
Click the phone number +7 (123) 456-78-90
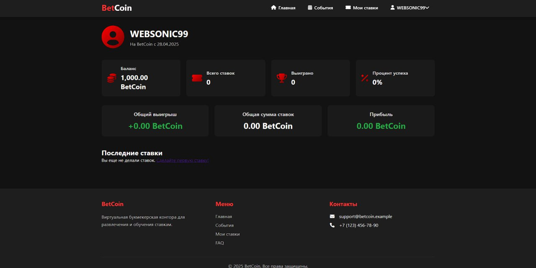[359, 225]
